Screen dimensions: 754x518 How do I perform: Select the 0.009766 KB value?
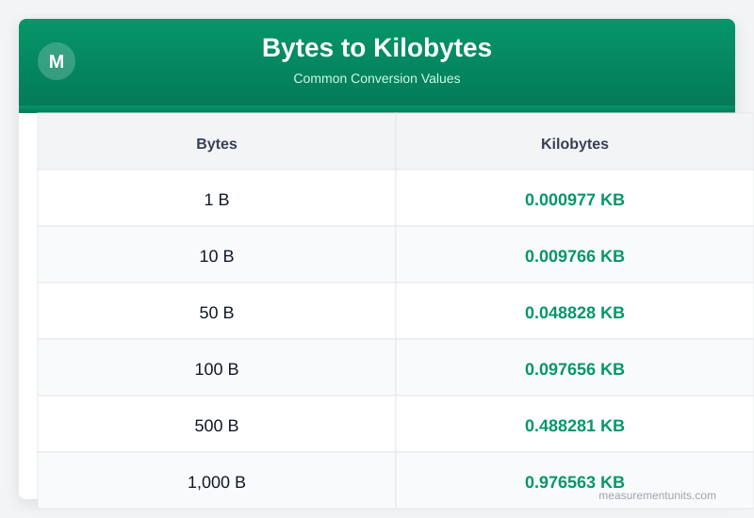pyautogui.click(x=575, y=256)
